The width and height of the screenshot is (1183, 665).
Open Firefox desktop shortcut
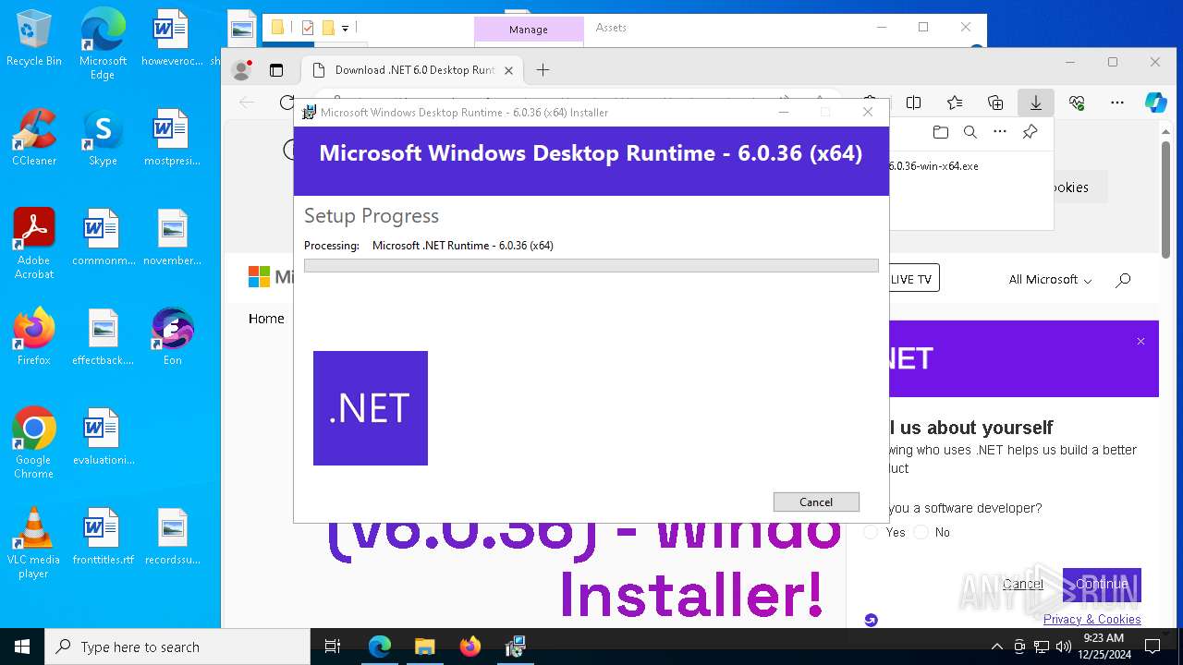pos(34,337)
